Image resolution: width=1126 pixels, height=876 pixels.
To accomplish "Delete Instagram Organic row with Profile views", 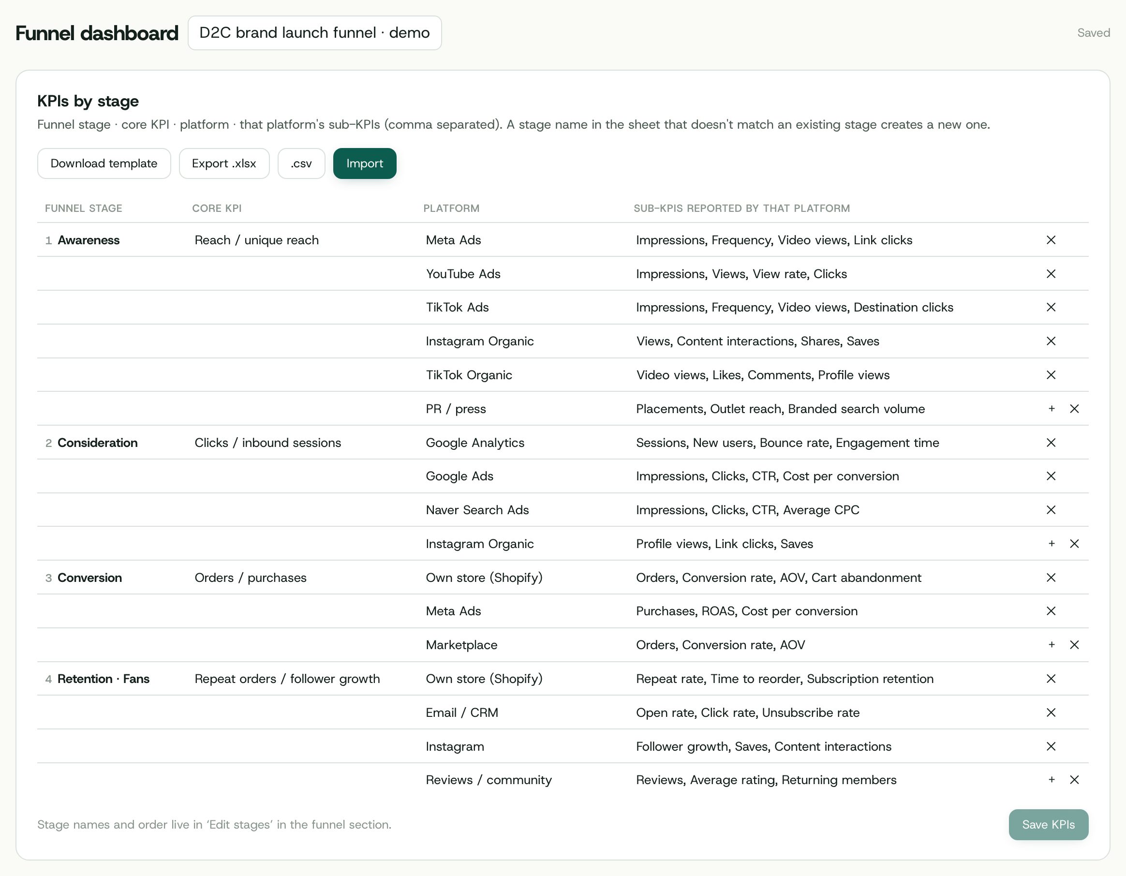I will (x=1074, y=544).
